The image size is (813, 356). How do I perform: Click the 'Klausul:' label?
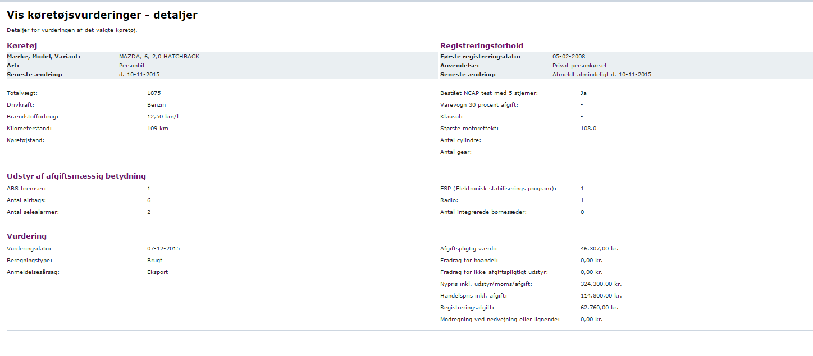point(451,116)
